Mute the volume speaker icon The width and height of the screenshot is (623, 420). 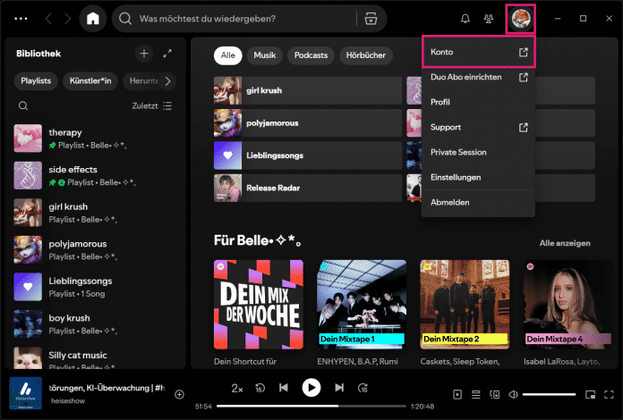(514, 394)
